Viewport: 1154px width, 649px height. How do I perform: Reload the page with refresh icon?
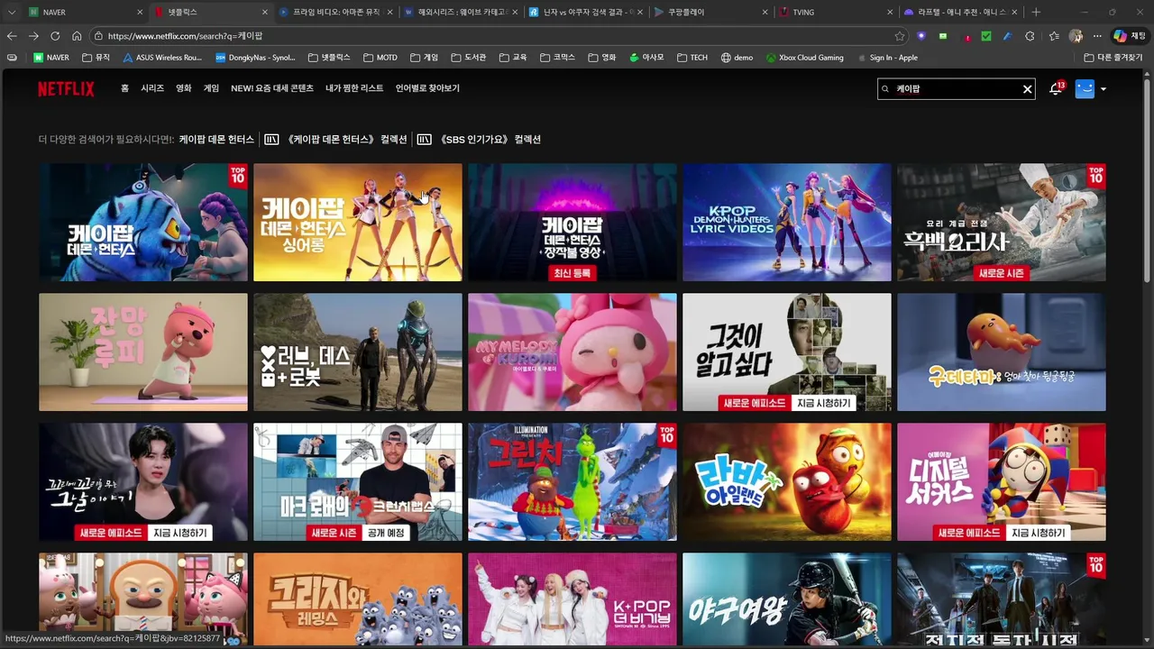[55, 36]
